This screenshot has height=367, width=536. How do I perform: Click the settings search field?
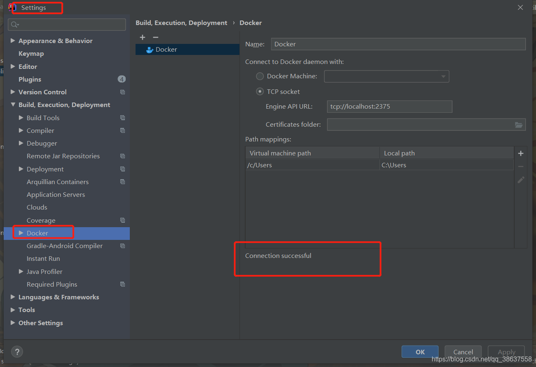point(67,25)
